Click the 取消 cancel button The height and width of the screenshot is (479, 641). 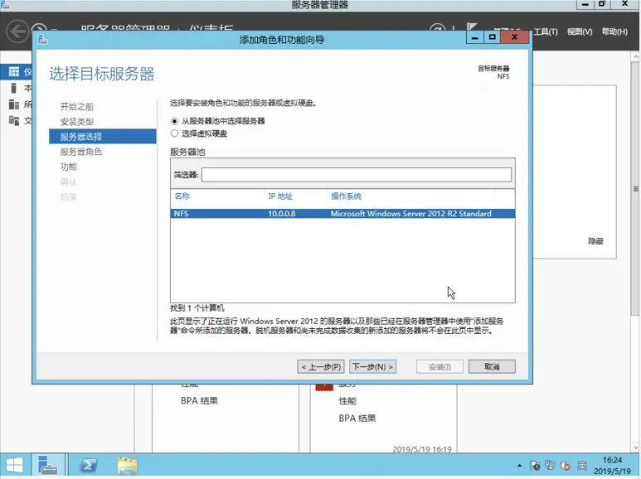click(492, 366)
